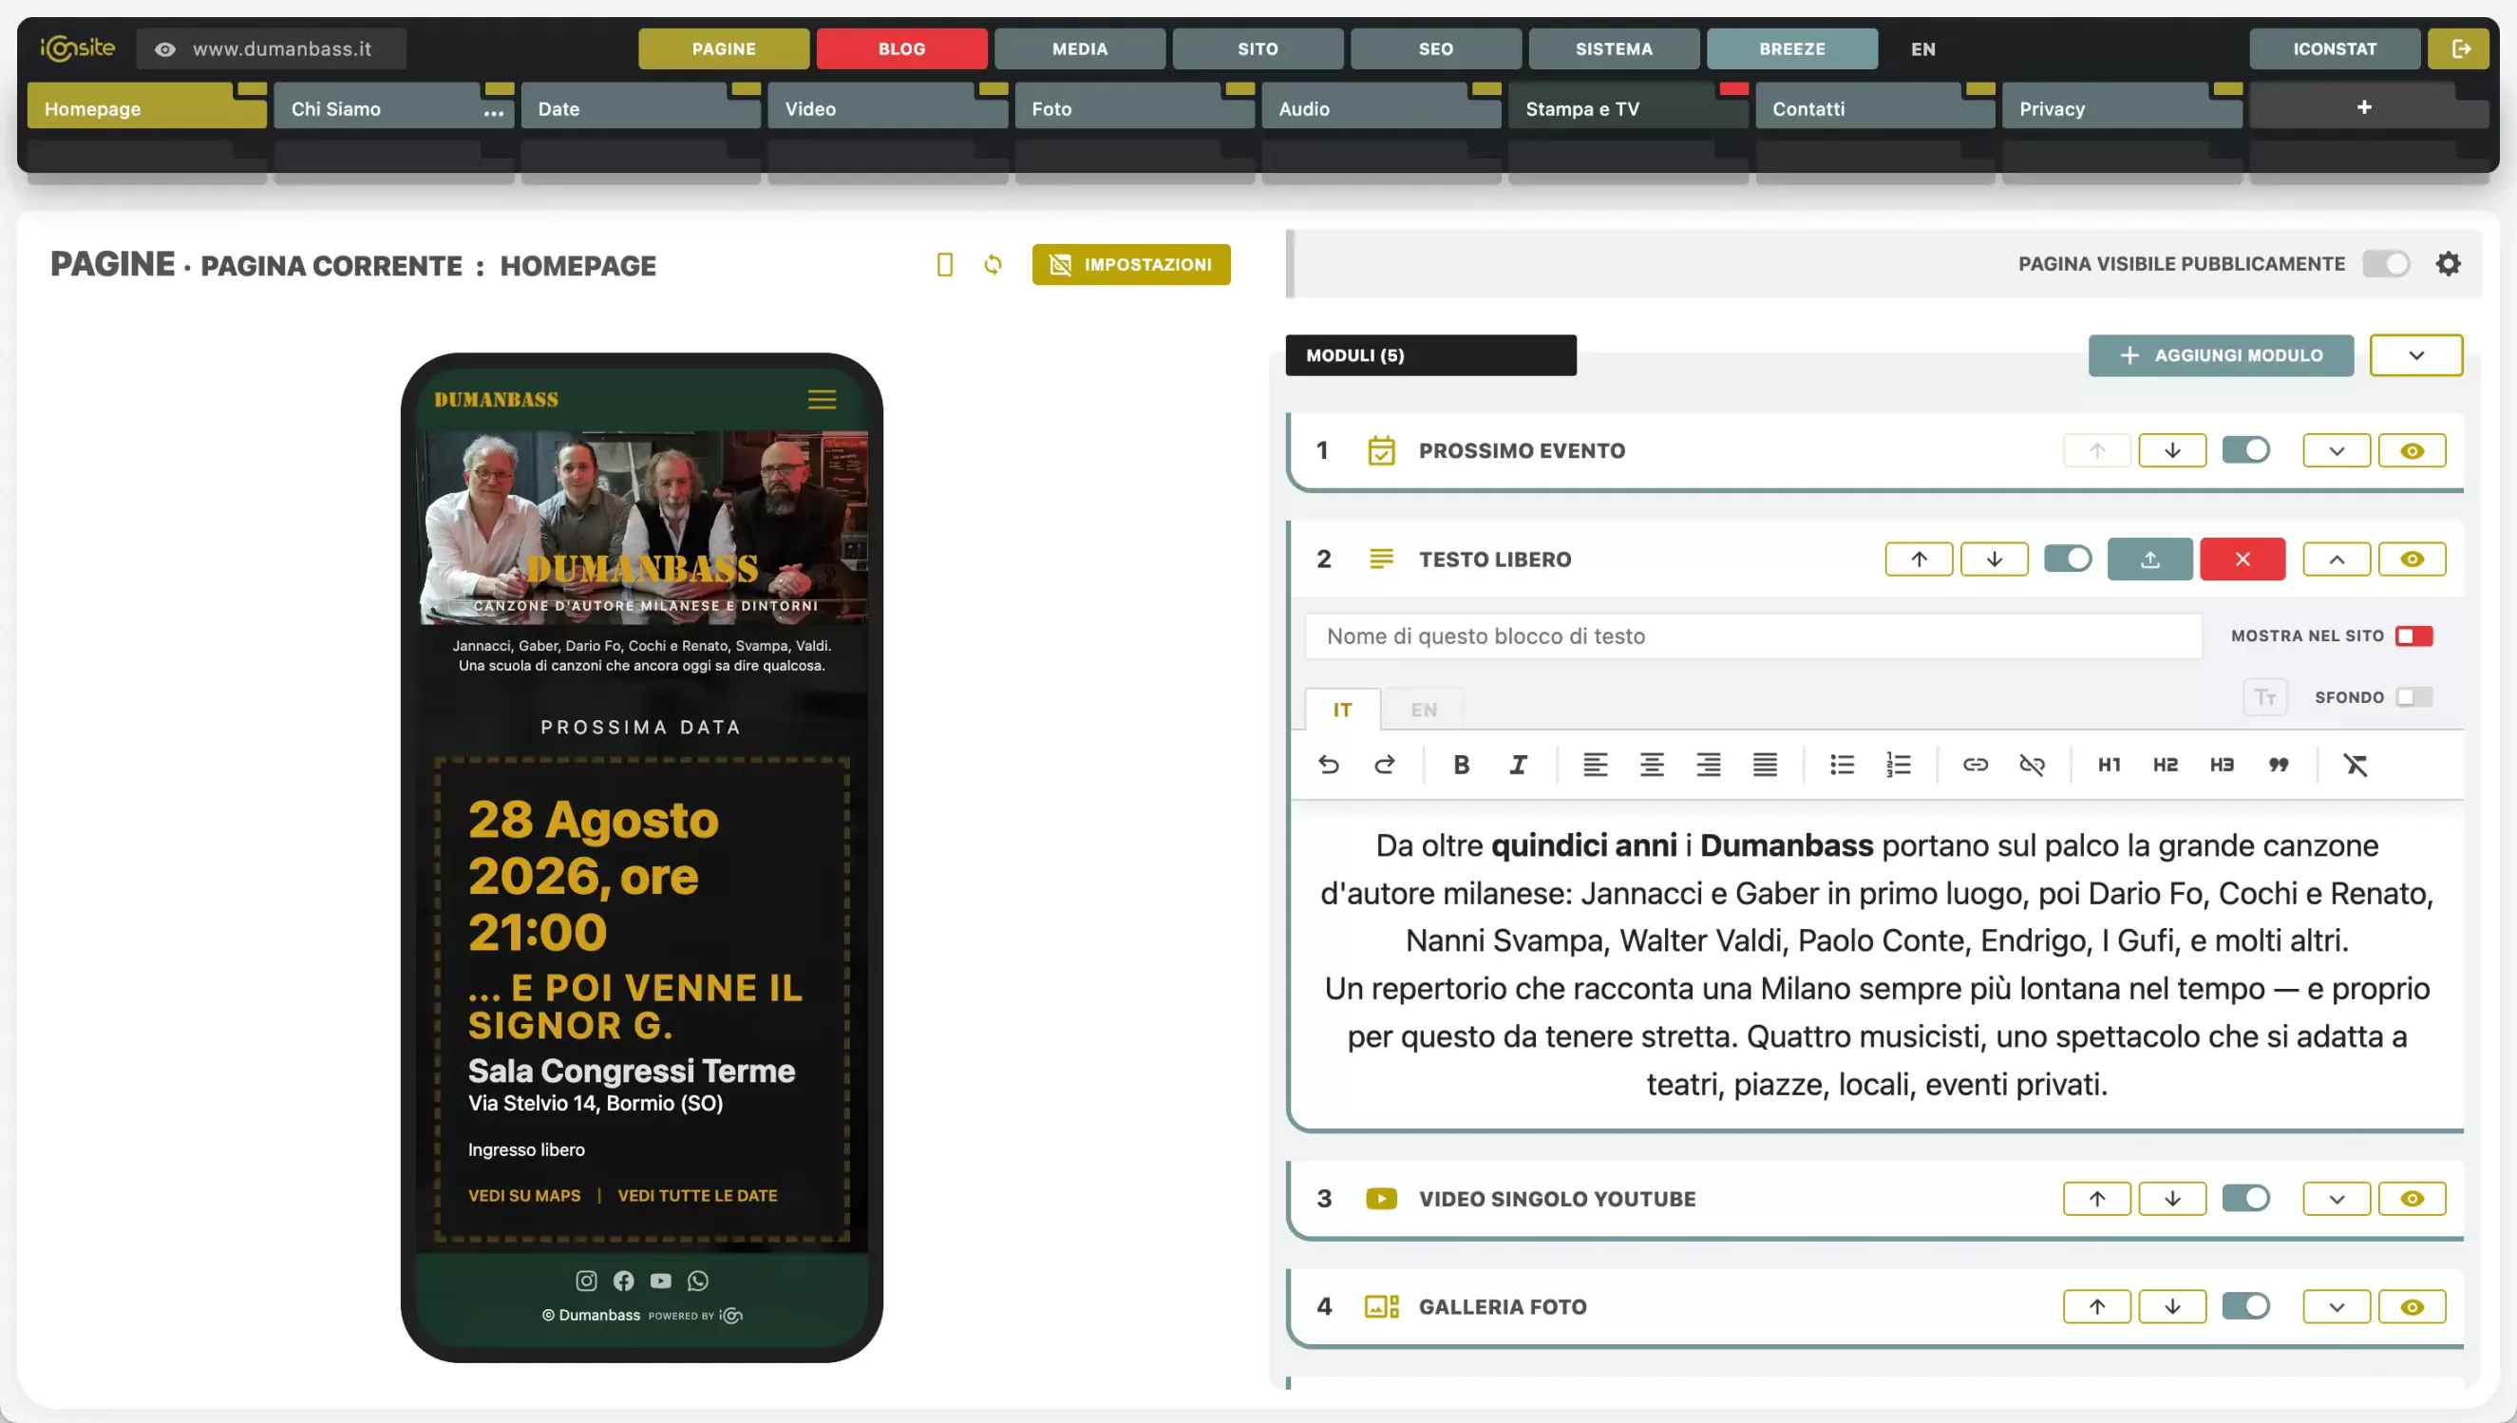Switch editor to EN language tab
Viewport: 2517px width, 1423px height.
(1424, 710)
